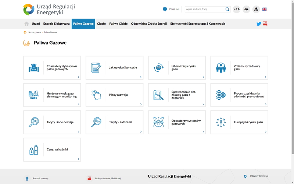
Task: Toggle font size AAA button
Action: pyautogui.click(x=237, y=9)
